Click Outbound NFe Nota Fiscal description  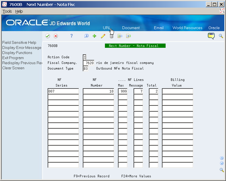click(120, 68)
